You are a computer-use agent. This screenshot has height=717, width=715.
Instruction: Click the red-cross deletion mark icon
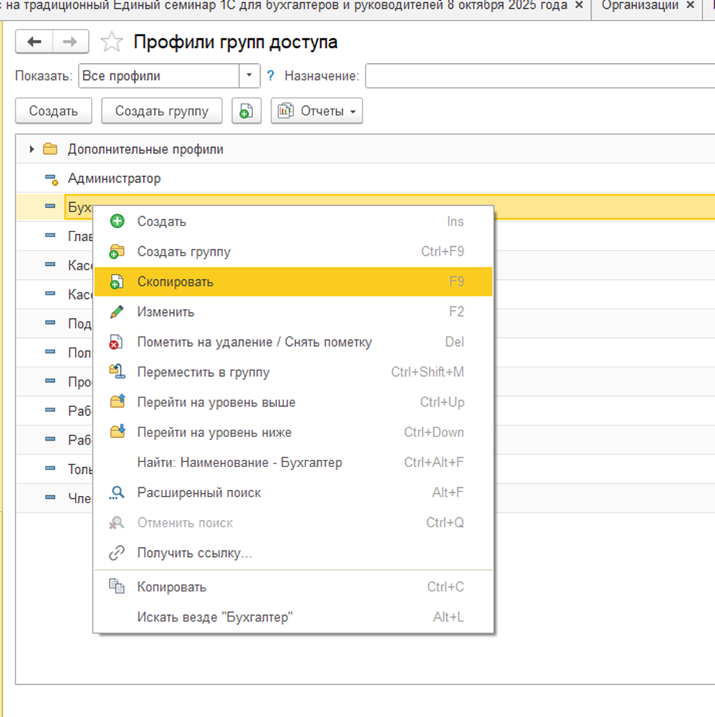pyautogui.click(x=116, y=342)
